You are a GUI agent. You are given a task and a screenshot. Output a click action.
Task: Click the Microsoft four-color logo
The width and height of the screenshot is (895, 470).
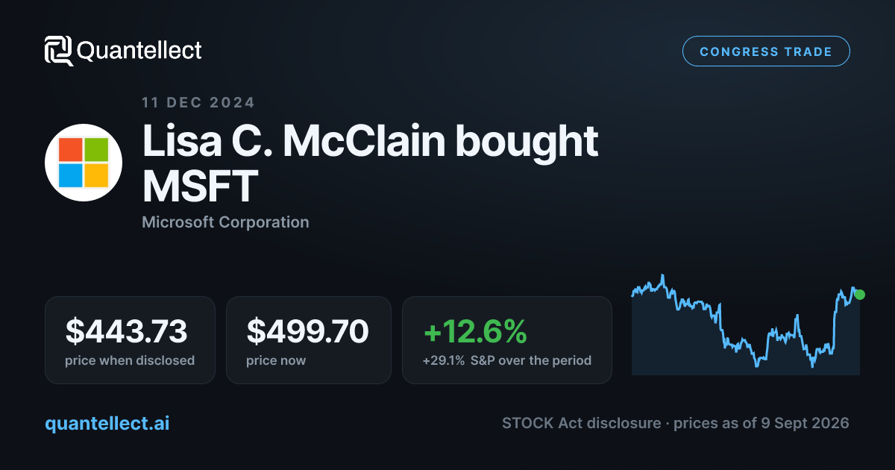[84, 163]
